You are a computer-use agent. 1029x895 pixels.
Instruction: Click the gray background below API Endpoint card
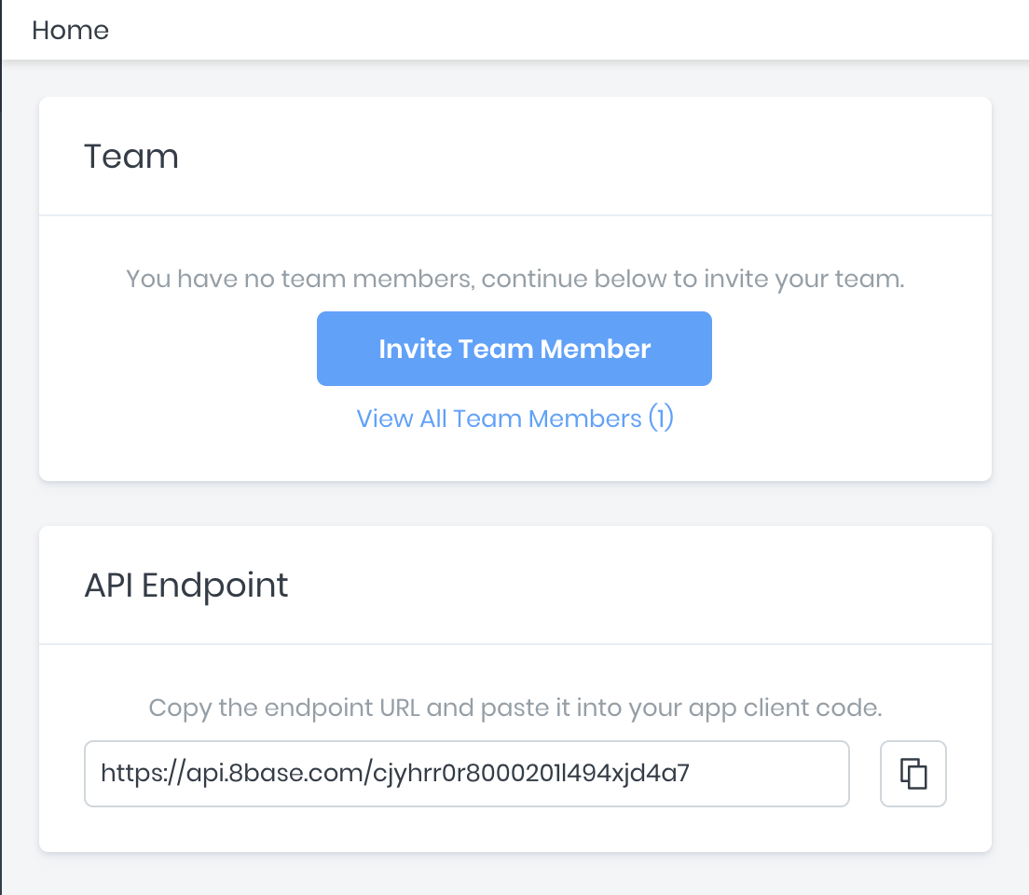[x=514, y=874]
